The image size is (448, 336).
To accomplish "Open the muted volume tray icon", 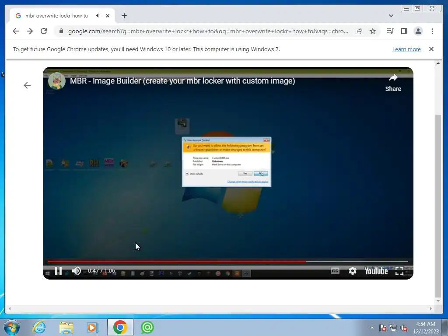I will tap(404, 328).
